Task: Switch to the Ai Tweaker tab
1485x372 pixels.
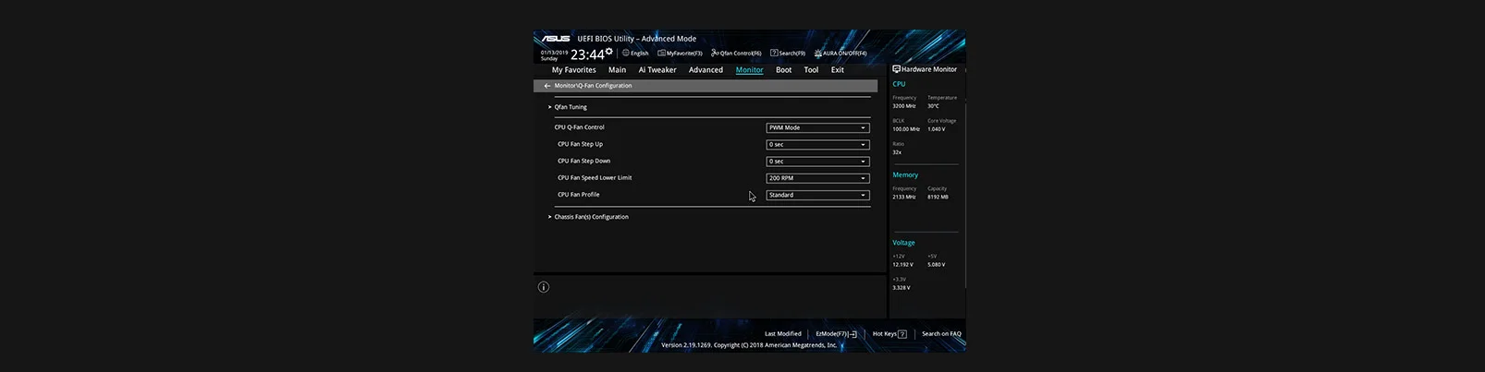Action: (657, 70)
